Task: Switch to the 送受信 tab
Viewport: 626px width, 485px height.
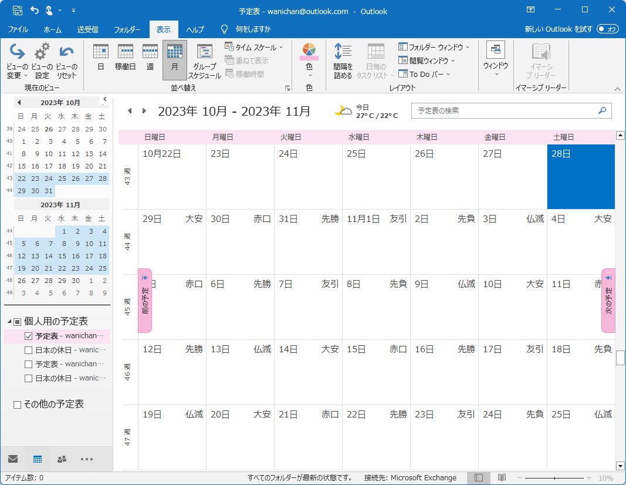Action: (87, 29)
